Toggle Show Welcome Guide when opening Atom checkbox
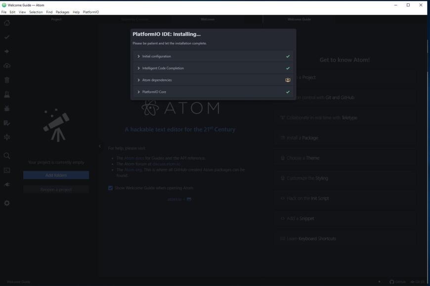 (x=110, y=188)
